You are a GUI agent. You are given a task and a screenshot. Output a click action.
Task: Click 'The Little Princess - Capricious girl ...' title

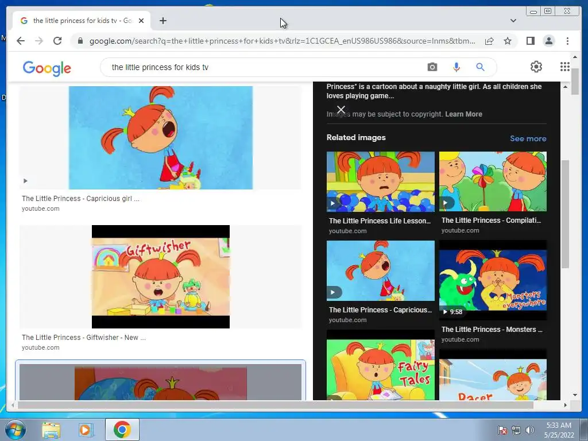(80, 198)
